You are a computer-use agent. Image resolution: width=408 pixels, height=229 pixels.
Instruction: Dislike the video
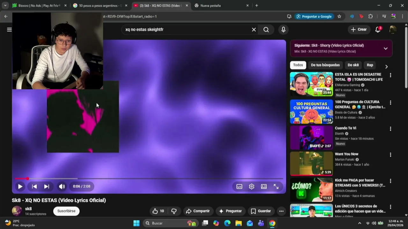click(174, 211)
